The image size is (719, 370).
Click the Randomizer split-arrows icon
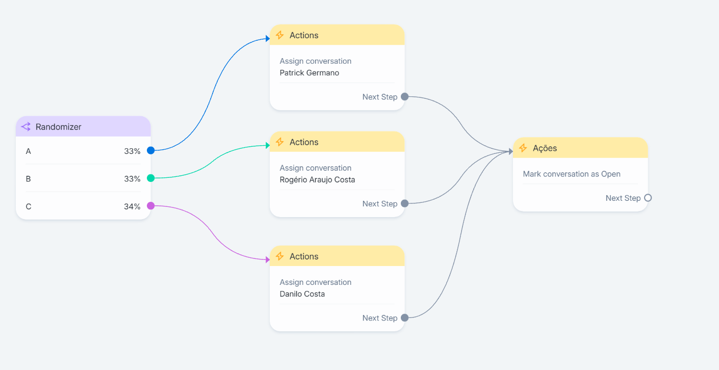[x=25, y=127]
